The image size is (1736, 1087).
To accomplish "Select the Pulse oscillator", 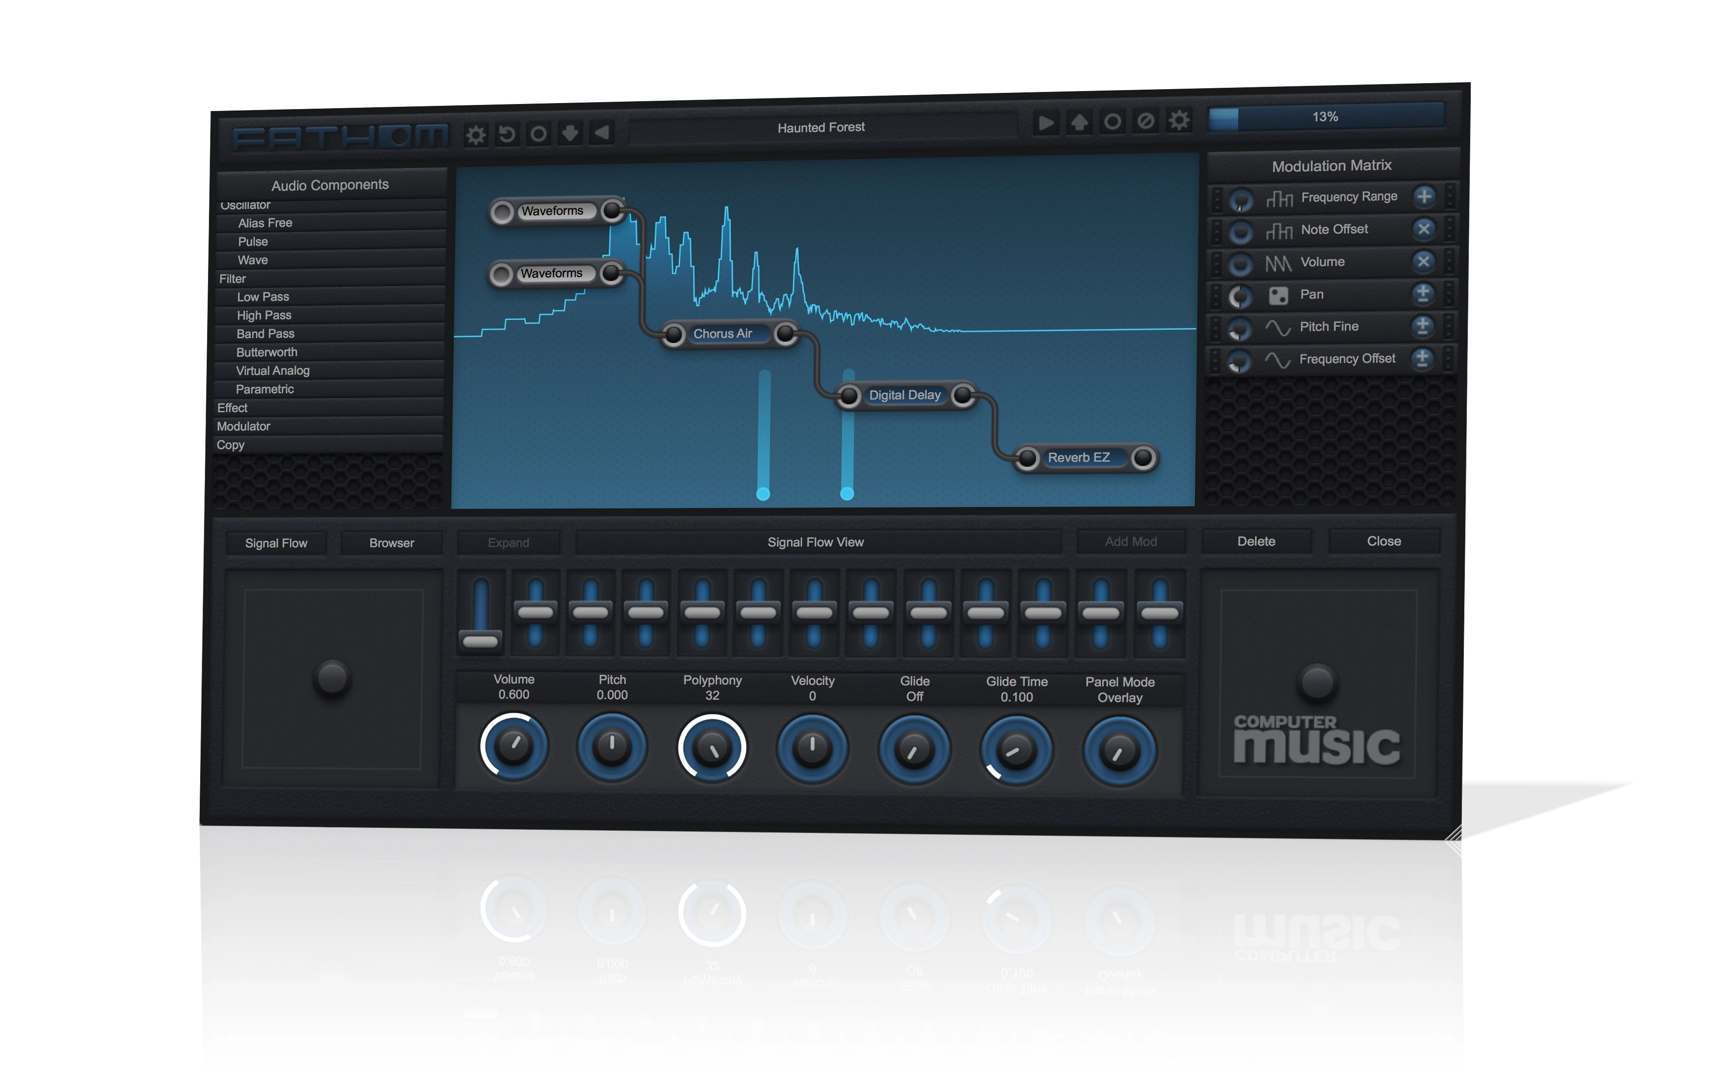I will 331,241.
